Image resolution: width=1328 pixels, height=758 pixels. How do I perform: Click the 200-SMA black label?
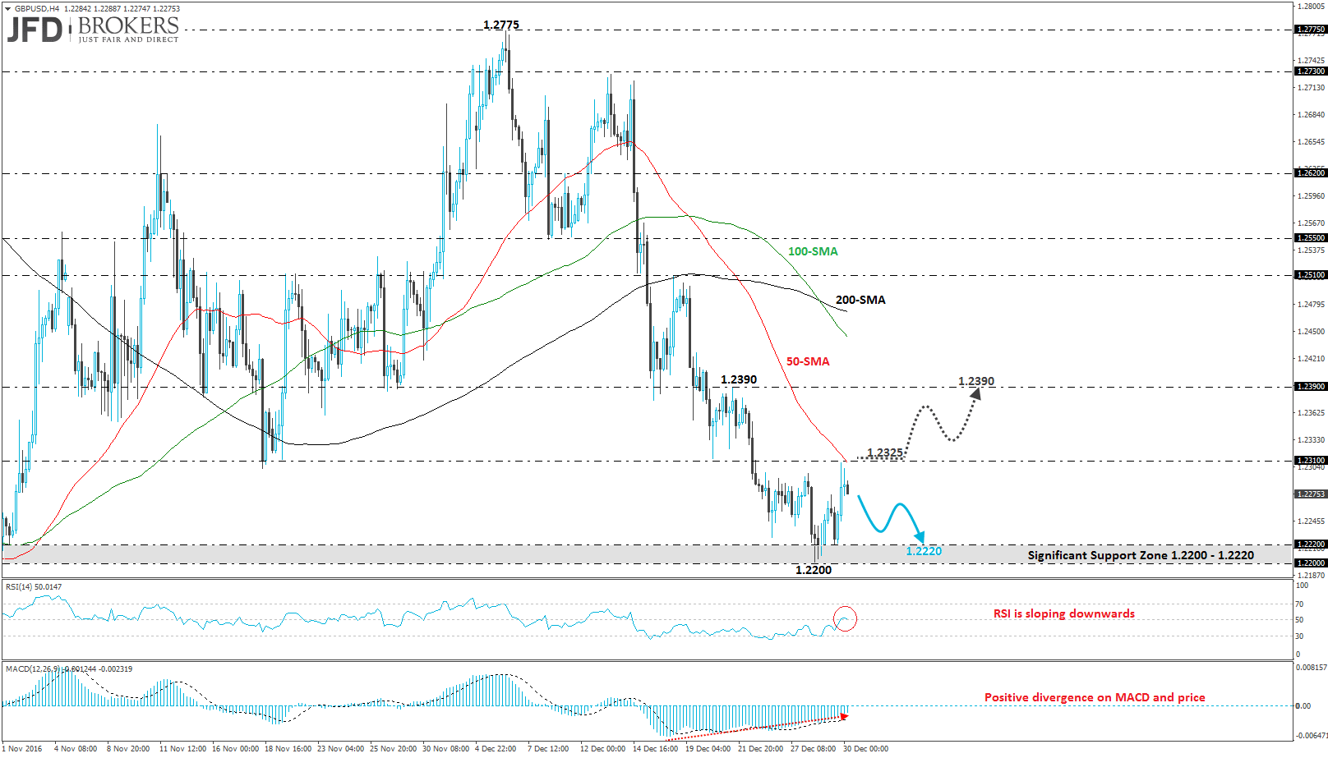(x=860, y=300)
